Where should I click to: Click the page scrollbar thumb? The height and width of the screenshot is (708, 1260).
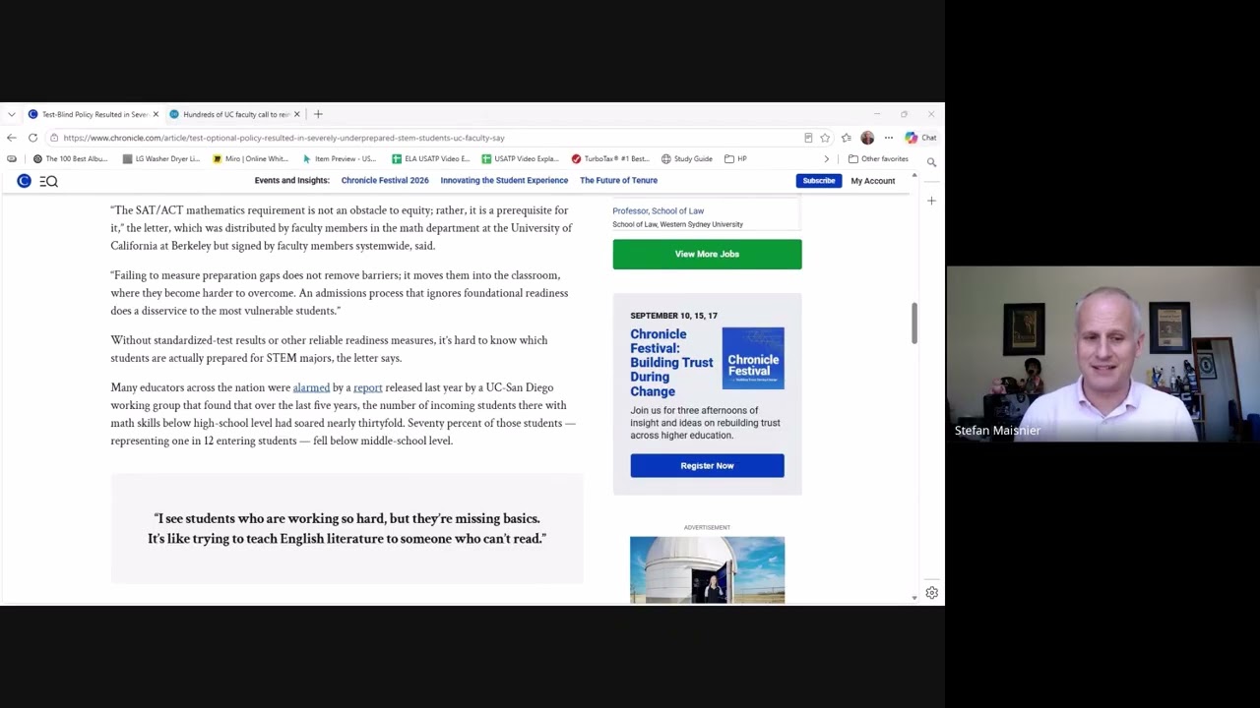click(x=914, y=323)
